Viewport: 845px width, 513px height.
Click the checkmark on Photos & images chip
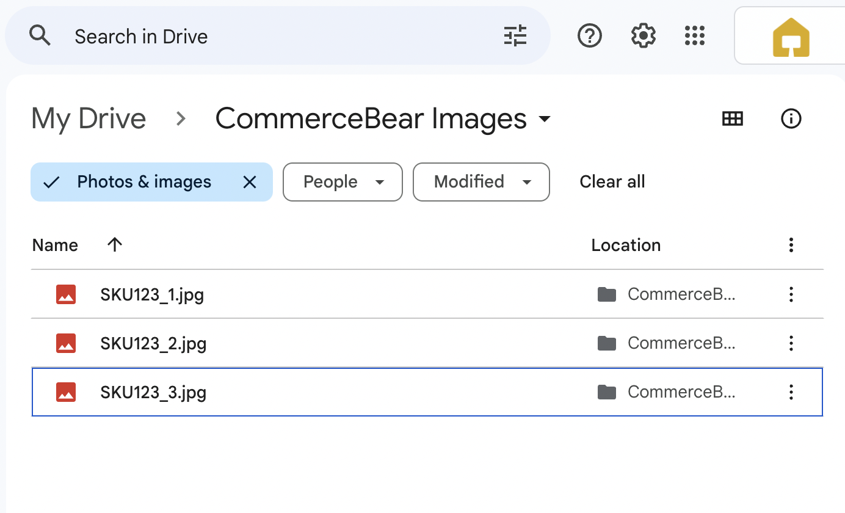click(52, 181)
